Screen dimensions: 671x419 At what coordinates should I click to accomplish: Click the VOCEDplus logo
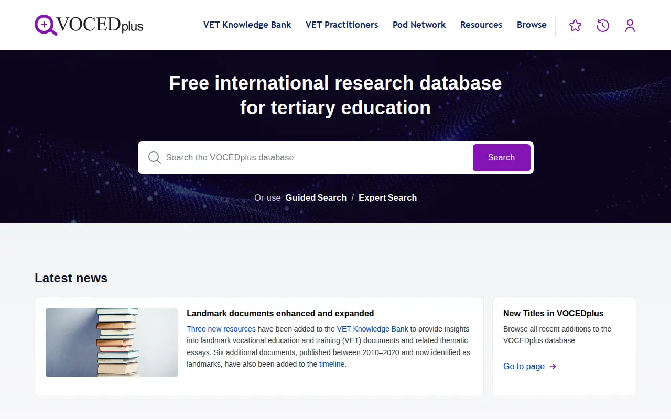point(89,25)
